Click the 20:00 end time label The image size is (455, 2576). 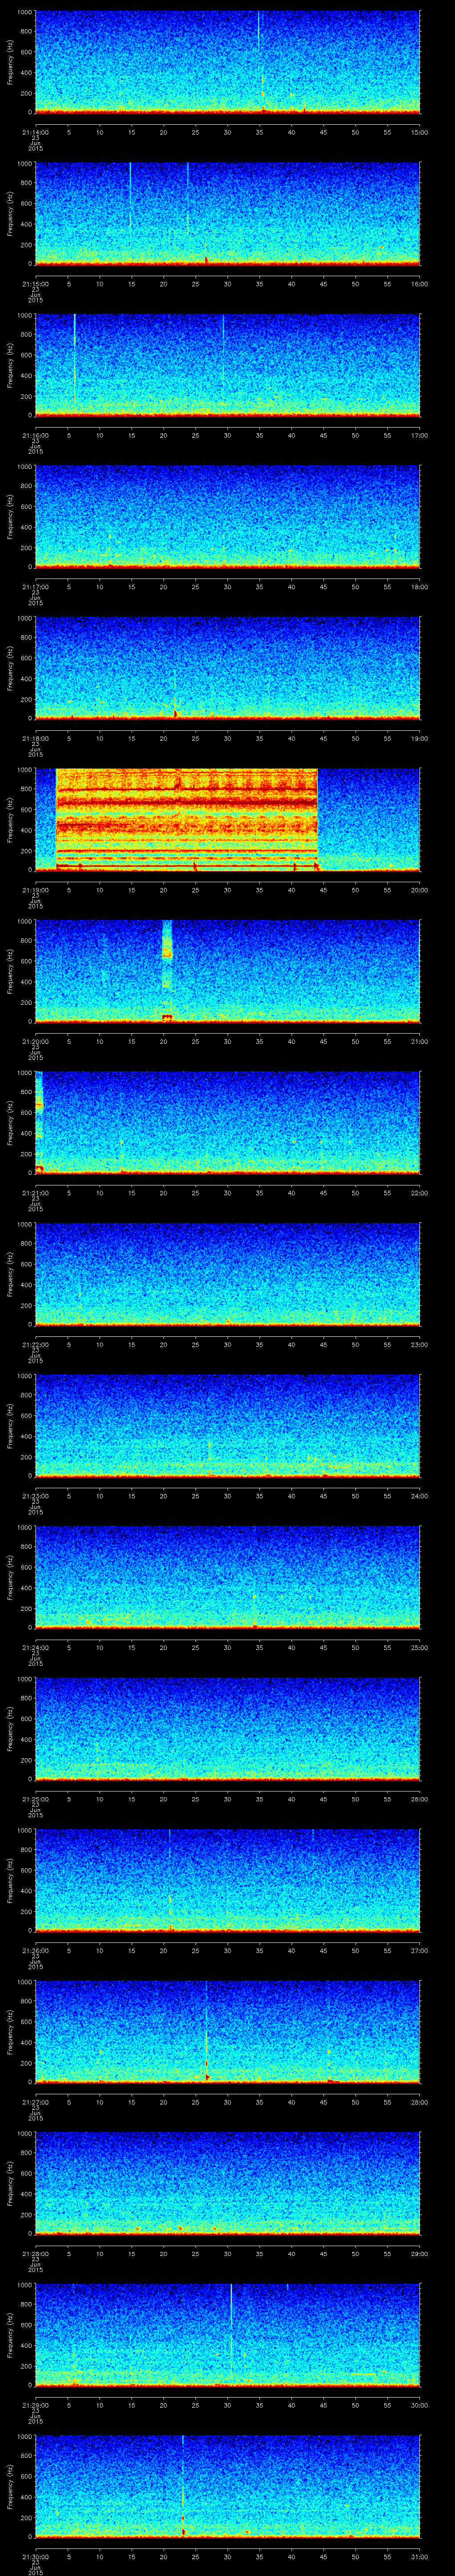click(x=419, y=890)
